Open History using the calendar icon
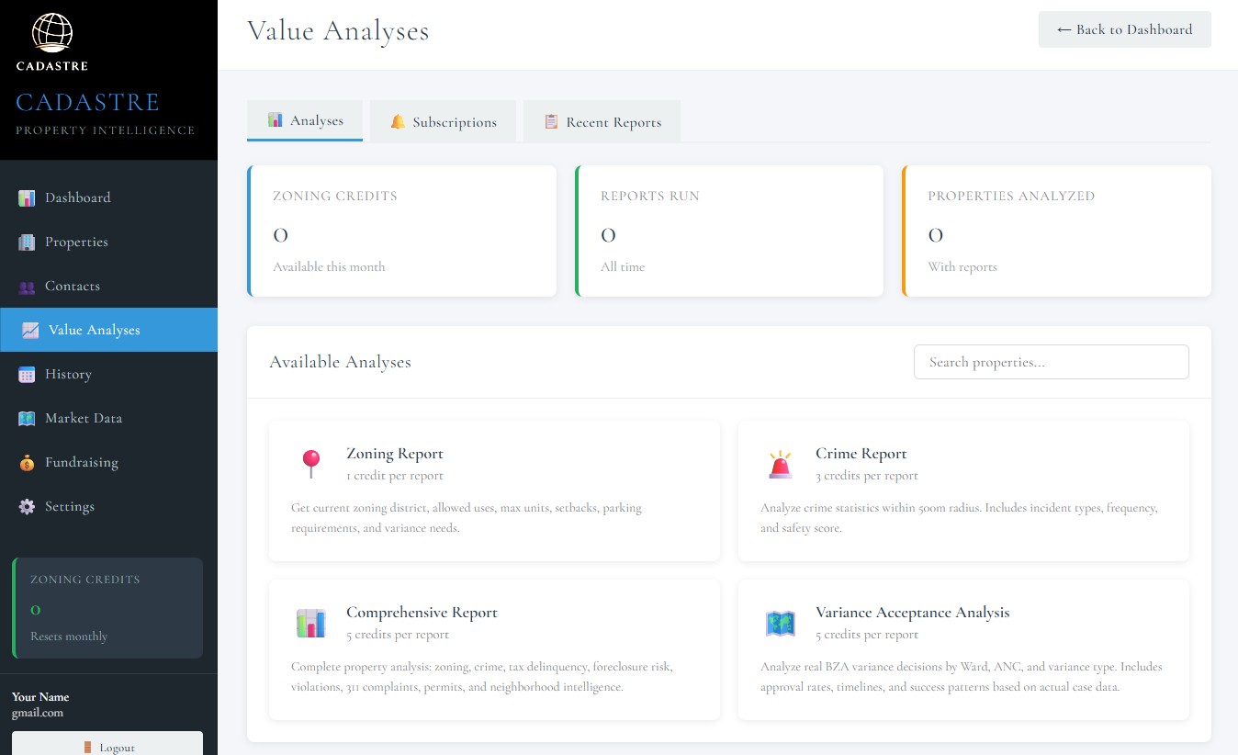 click(28, 374)
